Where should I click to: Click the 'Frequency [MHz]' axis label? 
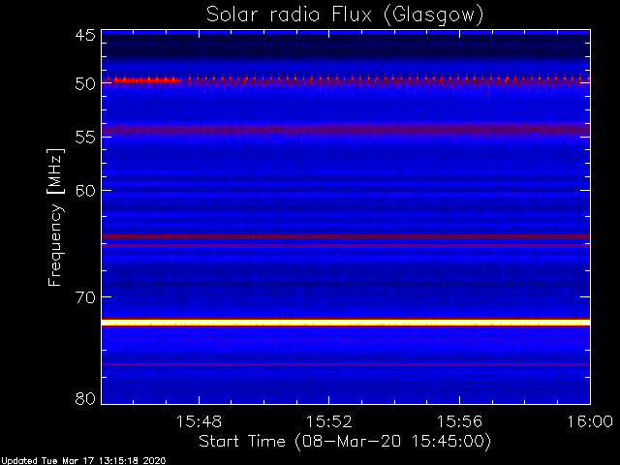point(55,217)
